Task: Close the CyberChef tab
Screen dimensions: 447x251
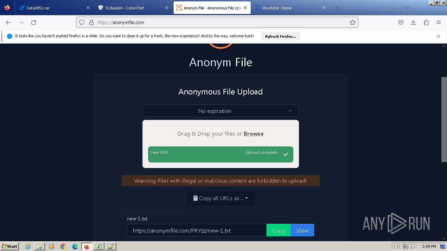Action: pyautogui.click(x=167, y=8)
